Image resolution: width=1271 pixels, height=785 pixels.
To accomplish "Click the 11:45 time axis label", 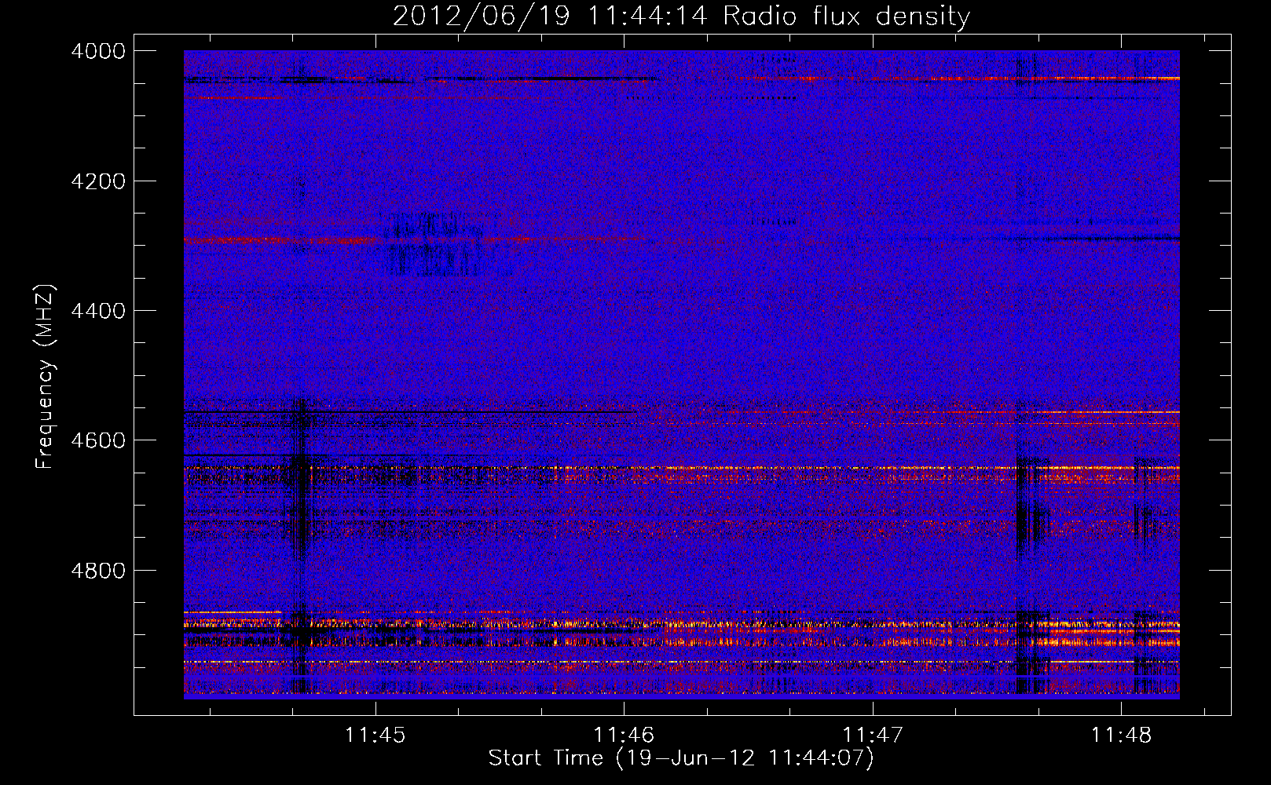I will coord(375,735).
